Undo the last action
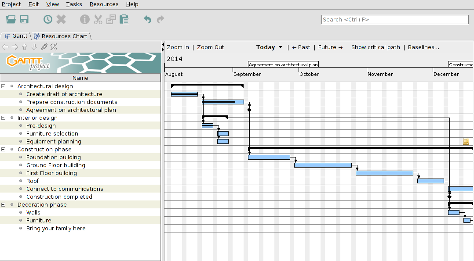The image size is (474, 261). pyautogui.click(x=148, y=20)
